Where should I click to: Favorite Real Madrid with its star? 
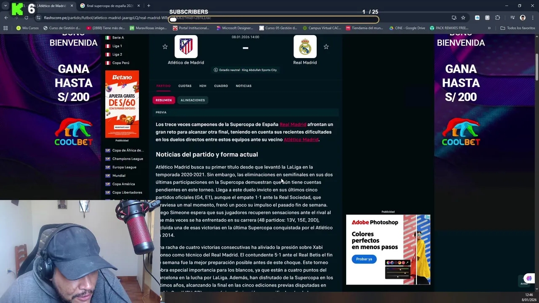coord(326,47)
